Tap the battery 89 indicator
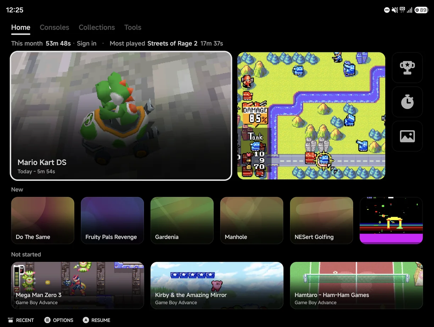 (421, 10)
